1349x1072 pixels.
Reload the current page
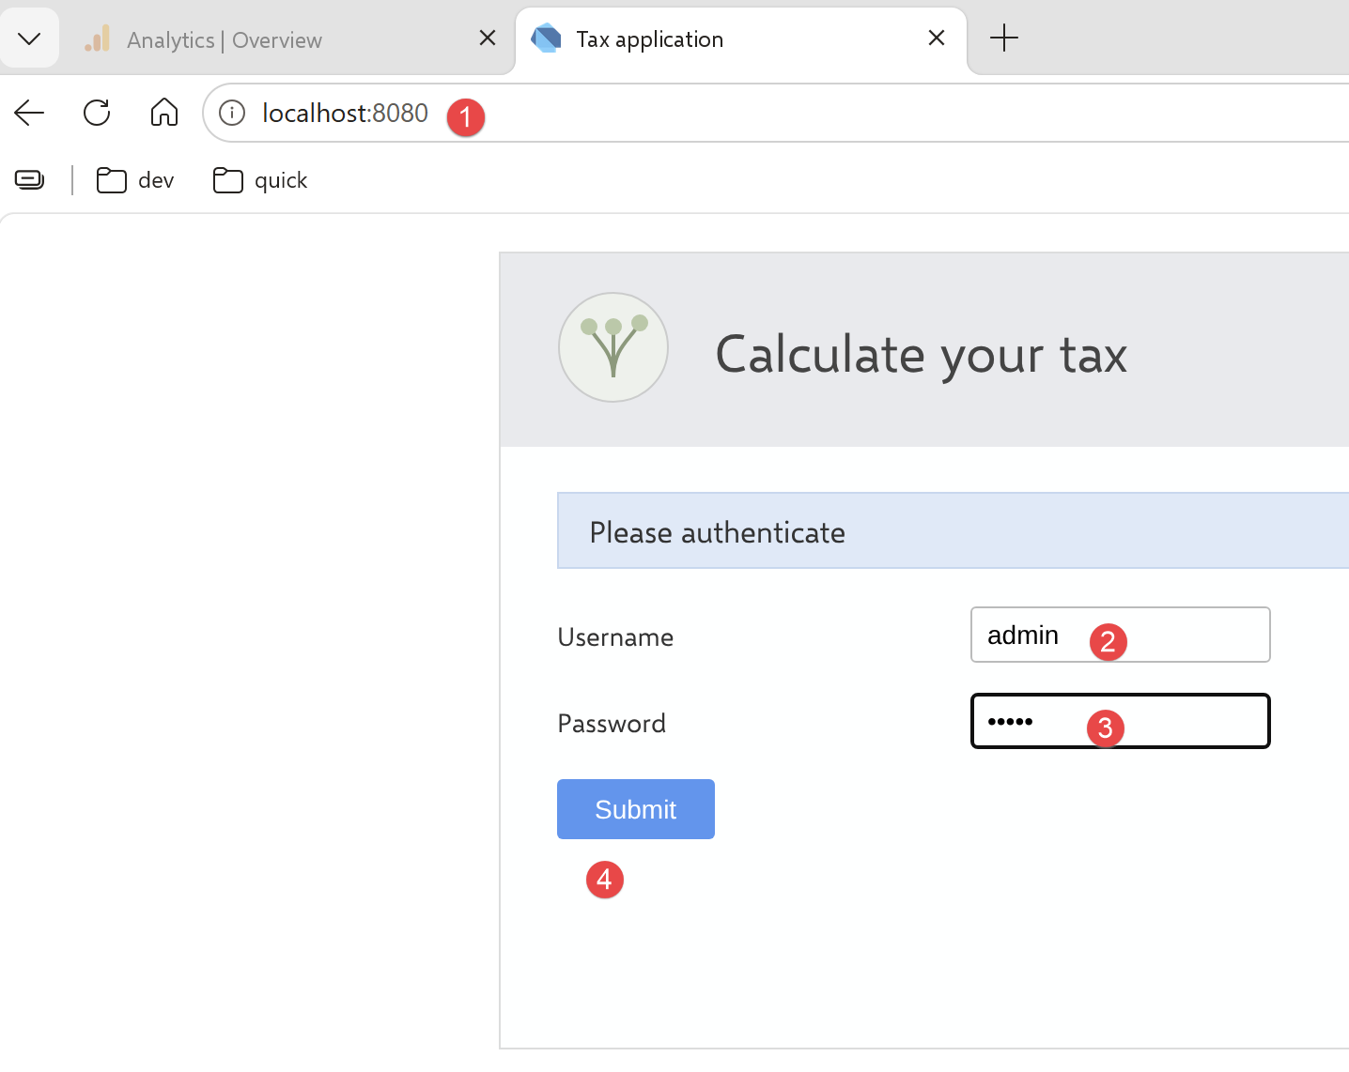[x=97, y=113]
